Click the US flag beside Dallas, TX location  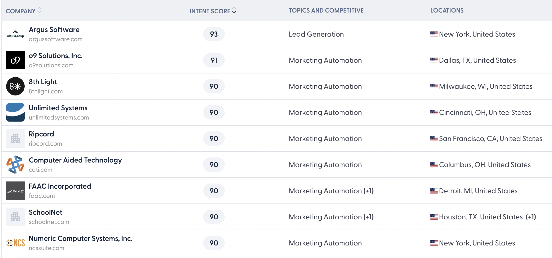(x=433, y=60)
